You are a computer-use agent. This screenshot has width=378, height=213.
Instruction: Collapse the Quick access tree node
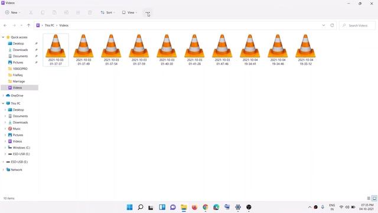3,37
